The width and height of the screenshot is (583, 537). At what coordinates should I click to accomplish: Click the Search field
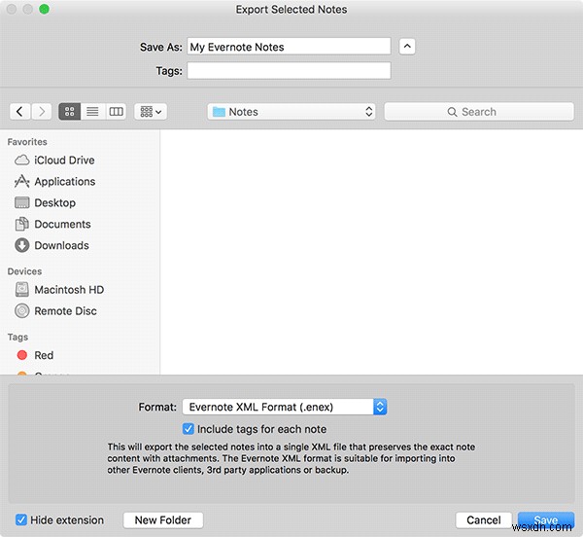pyautogui.click(x=479, y=112)
